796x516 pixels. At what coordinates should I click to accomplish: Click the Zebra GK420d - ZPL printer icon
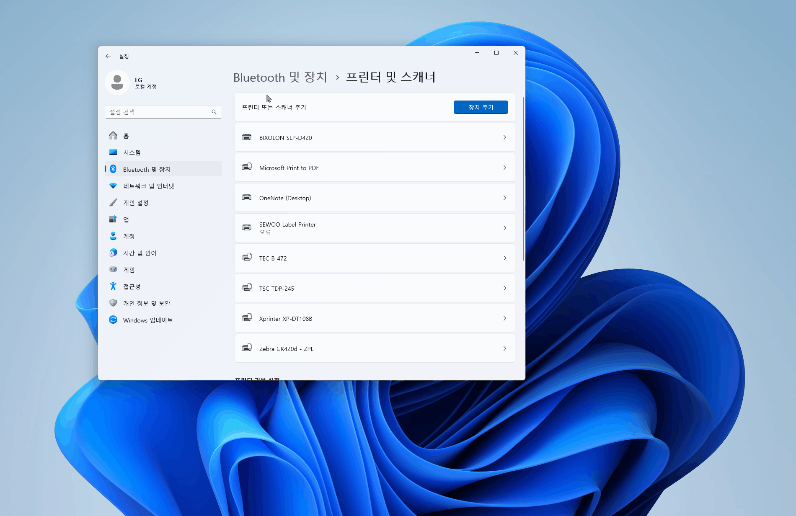[247, 348]
